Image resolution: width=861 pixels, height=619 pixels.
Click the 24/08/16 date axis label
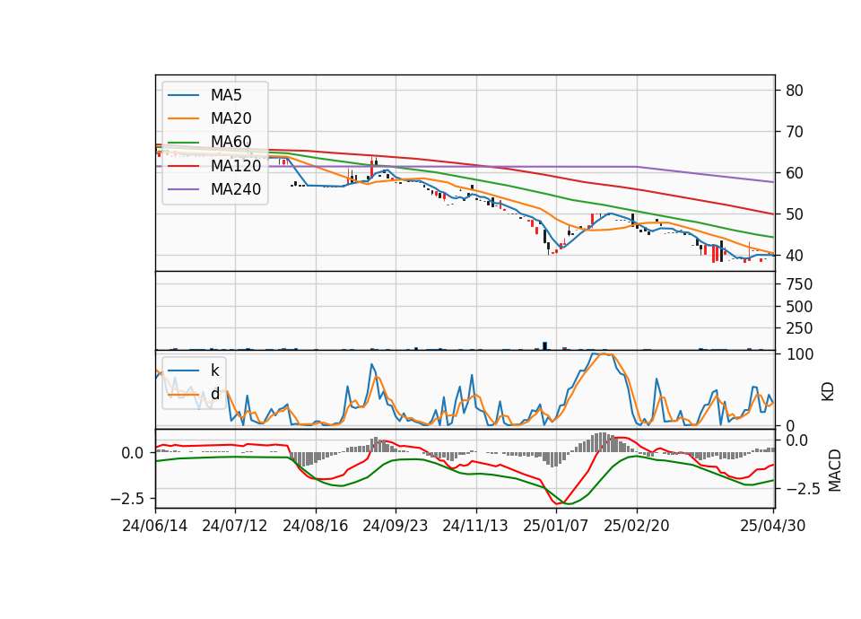coord(315,526)
